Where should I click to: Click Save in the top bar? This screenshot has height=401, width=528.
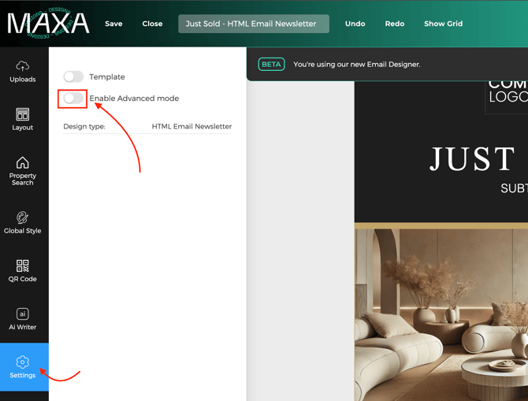coord(113,24)
